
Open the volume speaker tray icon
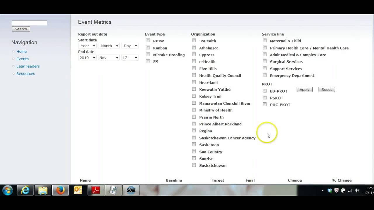(357, 190)
